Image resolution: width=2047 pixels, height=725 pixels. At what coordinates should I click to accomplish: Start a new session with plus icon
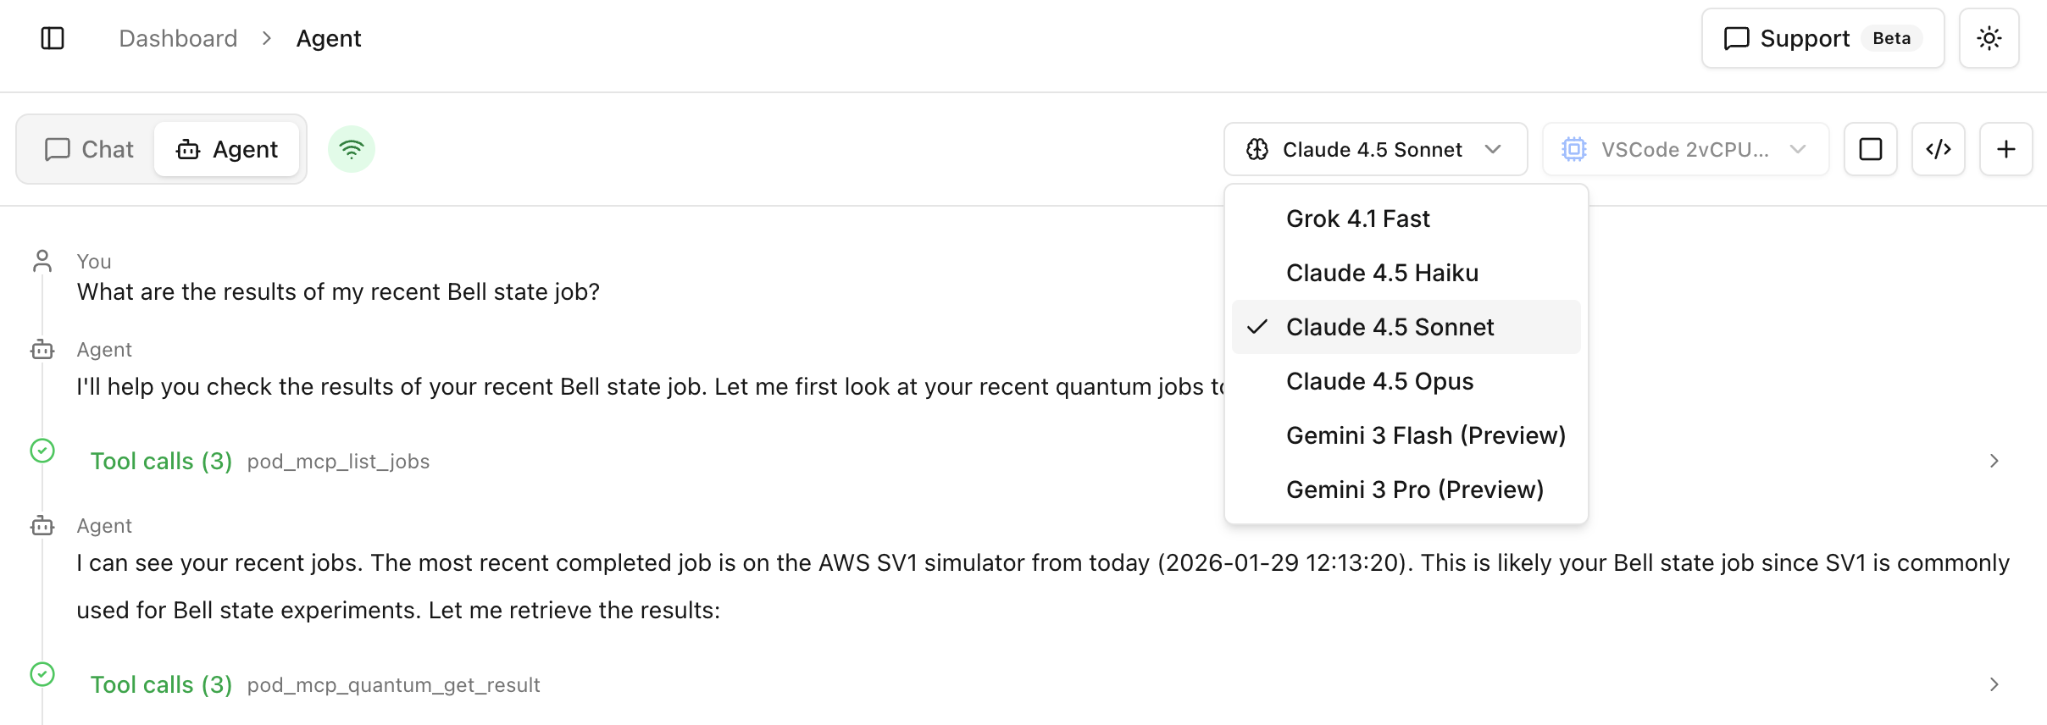tap(2005, 149)
